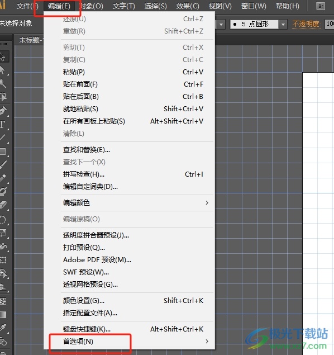Select the Direct Selection tool
This screenshot has width=334, height=355.
[x=3, y=70]
